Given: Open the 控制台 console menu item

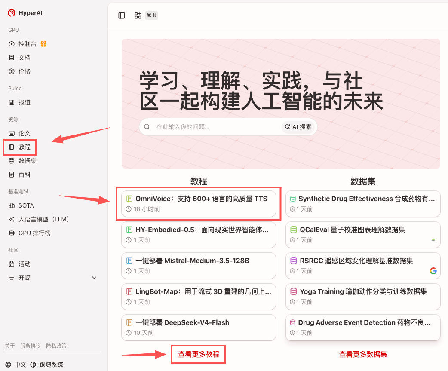Looking at the screenshot, I should [28, 44].
